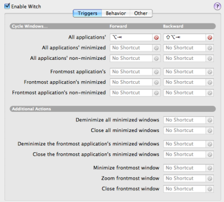Click the Backward column heading
The image size is (224, 202).
coord(173,26)
